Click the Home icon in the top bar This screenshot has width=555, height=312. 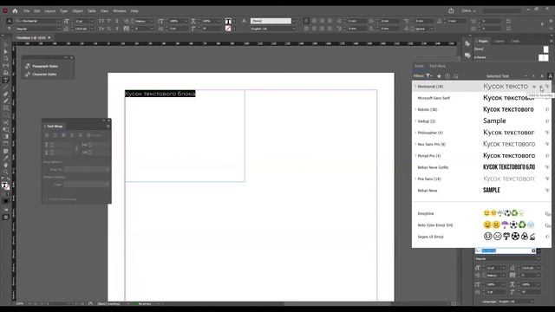[15, 11]
